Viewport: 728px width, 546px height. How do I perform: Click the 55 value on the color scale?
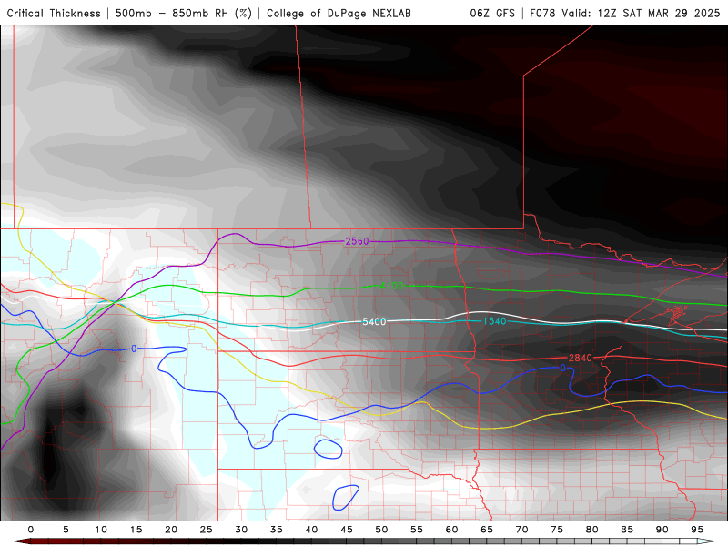pos(417,530)
